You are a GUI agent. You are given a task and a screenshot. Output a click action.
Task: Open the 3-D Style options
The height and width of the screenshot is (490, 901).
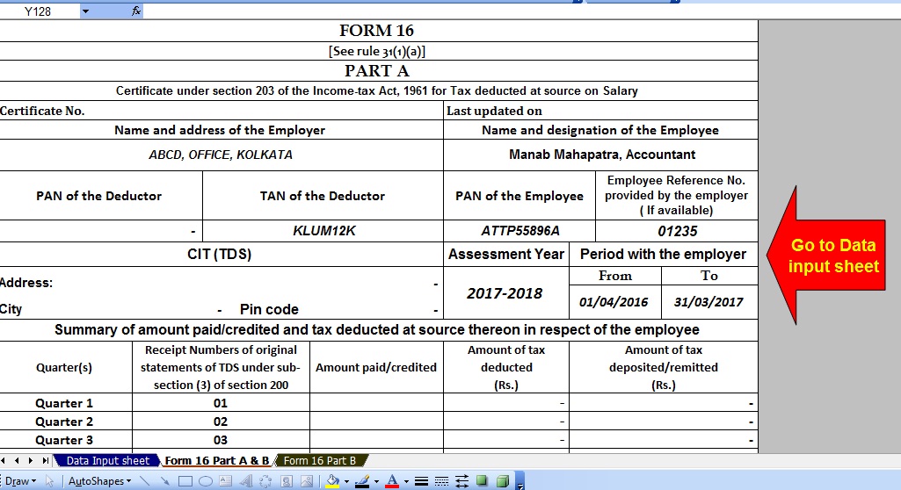pyautogui.click(x=502, y=481)
